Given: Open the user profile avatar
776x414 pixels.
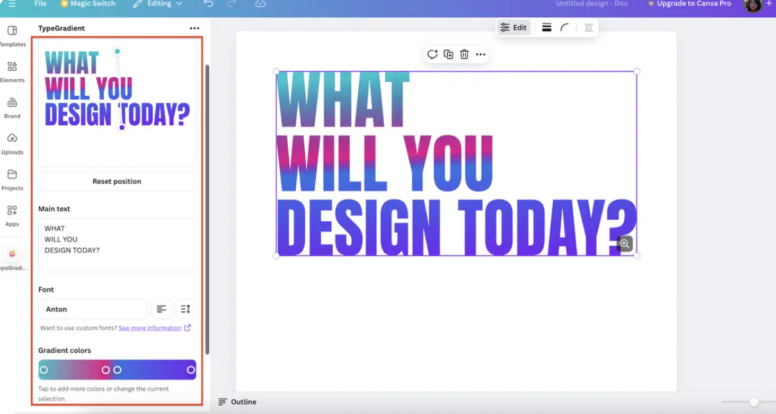Looking at the screenshot, I should 752,5.
